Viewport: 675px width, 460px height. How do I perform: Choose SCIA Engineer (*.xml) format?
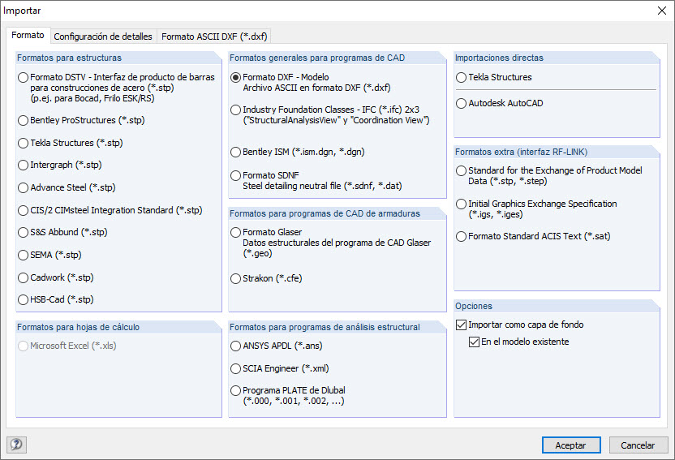pyautogui.click(x=236, y=368)
